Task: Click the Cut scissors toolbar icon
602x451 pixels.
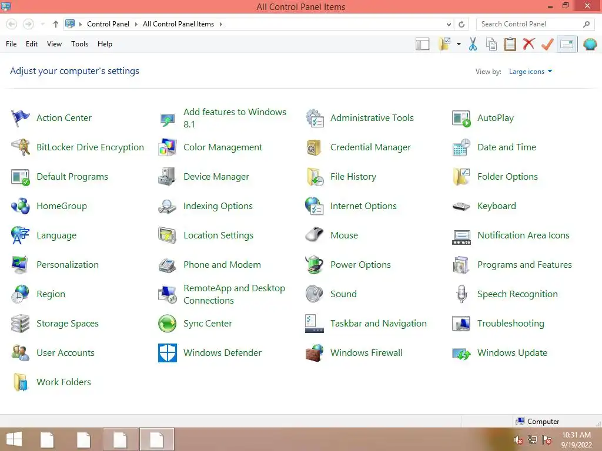Action: pos(473,44)
